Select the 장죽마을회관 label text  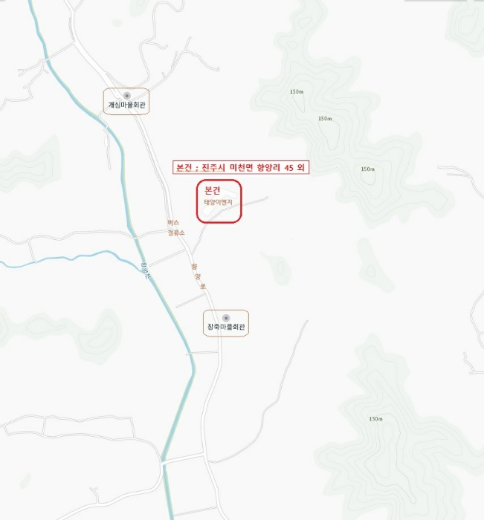(x=226, y=327)
